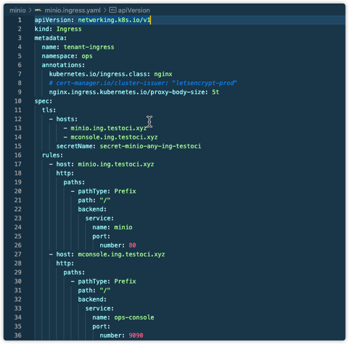
Task: Click line number 1 in gutter
Action: point(20,20)
